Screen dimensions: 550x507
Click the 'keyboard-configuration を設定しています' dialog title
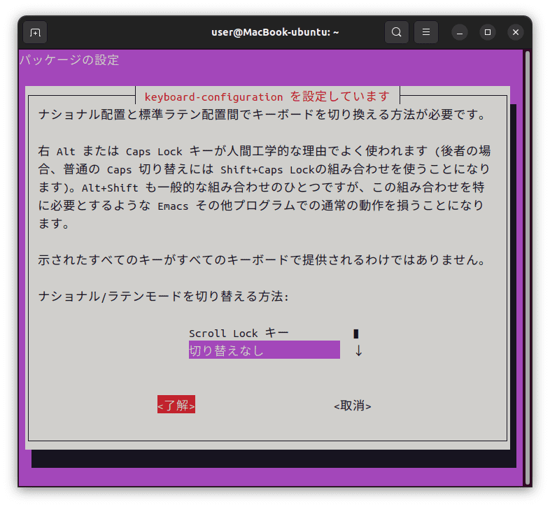[x=267, y=97]
